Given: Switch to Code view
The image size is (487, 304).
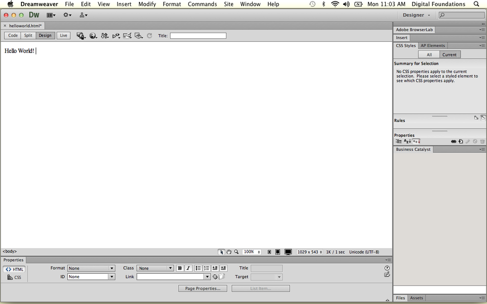Looking at the screenshot, I should coord(12,35).
